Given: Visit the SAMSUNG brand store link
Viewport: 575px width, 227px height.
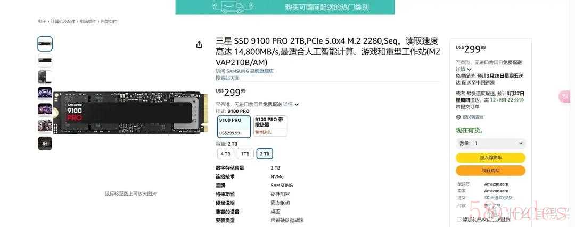Looking at the screenshot, I should point(244,71).
